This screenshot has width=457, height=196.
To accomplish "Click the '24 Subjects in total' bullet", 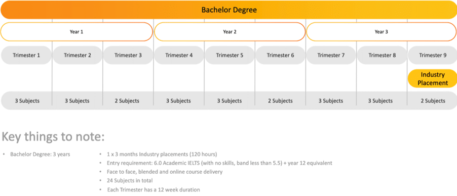I will [x=129, y=180].
